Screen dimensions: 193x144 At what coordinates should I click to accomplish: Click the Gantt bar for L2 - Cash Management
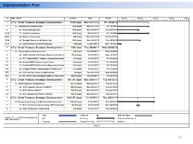pyautogui.click(x=128, y=30)
